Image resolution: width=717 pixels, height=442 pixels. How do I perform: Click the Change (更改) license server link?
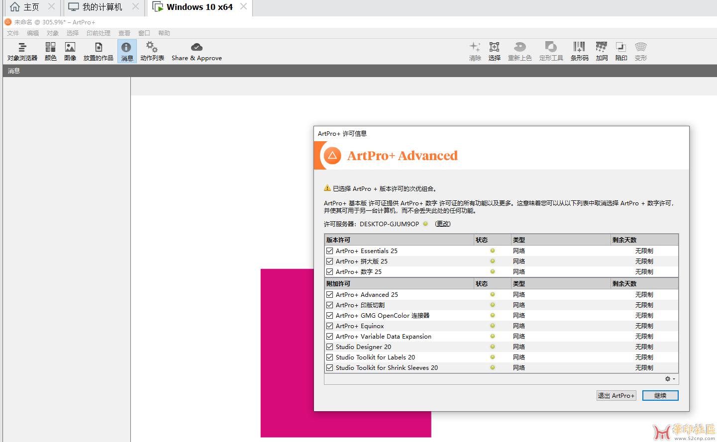[443, 224]
